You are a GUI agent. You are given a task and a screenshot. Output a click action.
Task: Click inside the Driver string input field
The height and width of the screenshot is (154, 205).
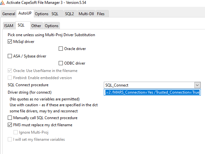[152, 93]
